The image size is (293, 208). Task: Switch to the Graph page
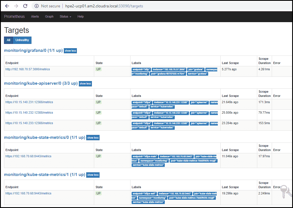49,16
